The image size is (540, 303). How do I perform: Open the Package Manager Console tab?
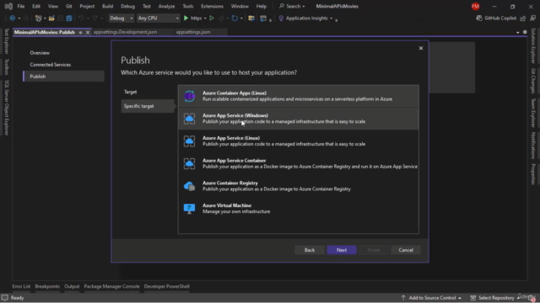point(111,286)
